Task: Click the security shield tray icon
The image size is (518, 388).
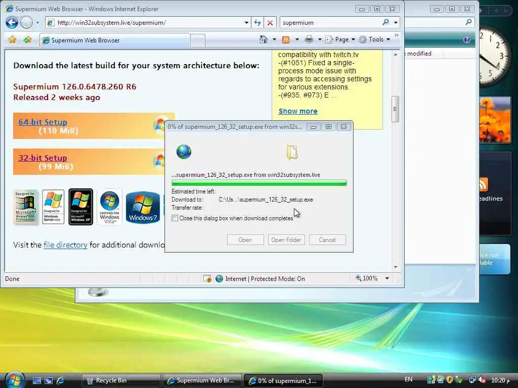Action: pyautogui.click(x=449, y=380)
